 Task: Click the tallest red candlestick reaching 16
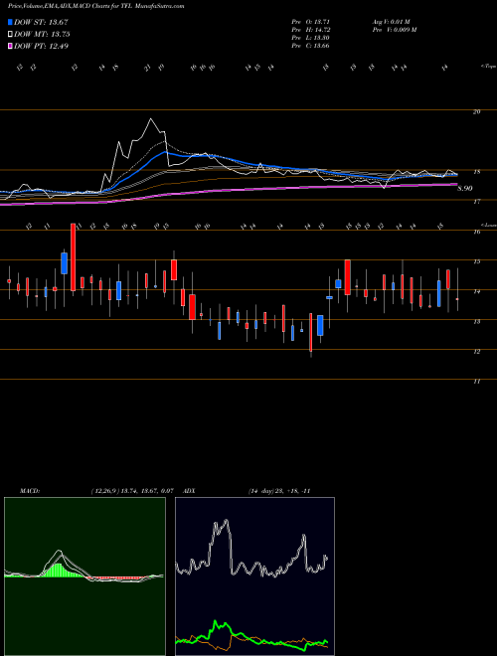[73, 256]
